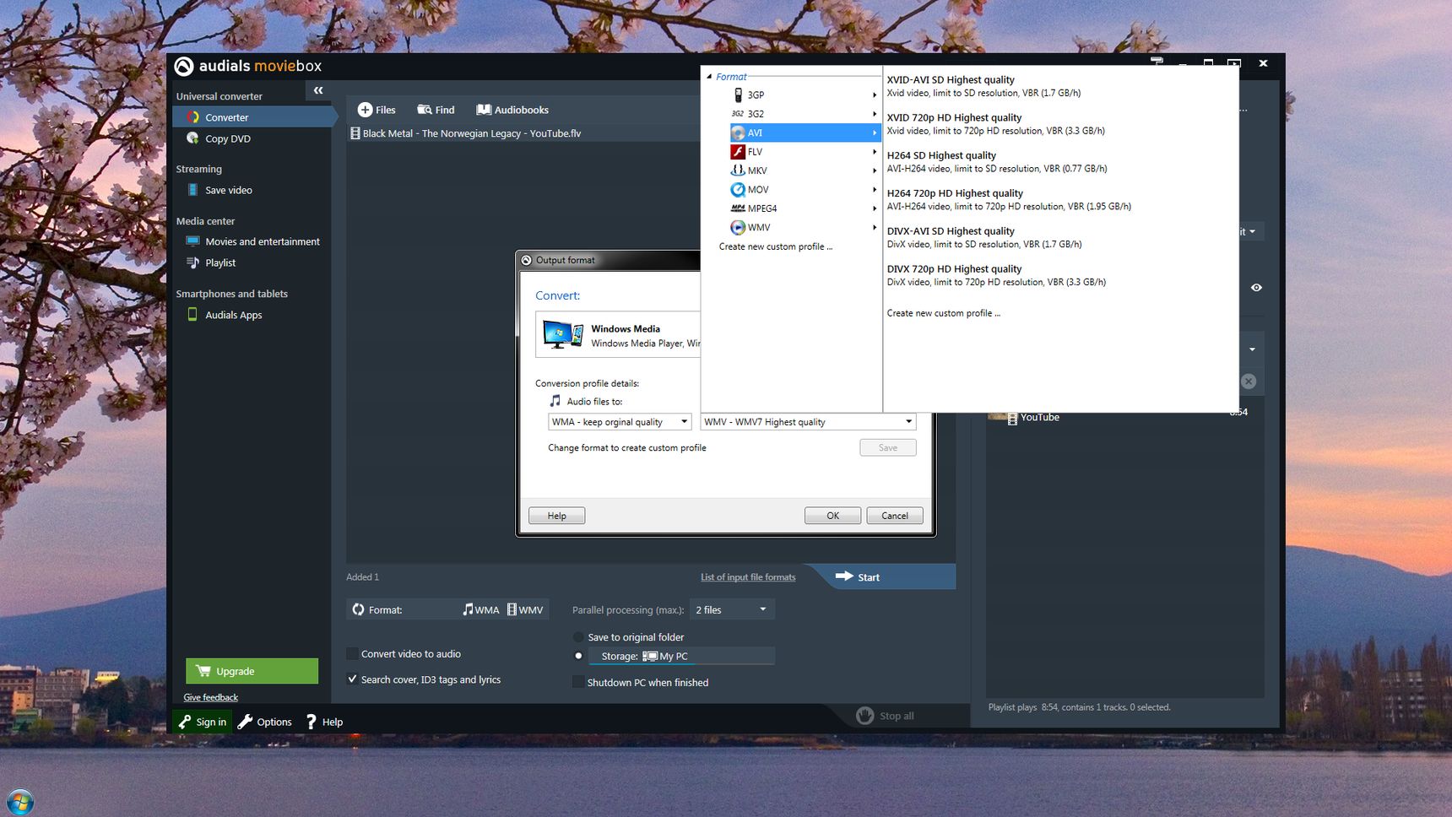Click the Help button in the Output format dialog
1452x817 pixels.
coord(556,516)
